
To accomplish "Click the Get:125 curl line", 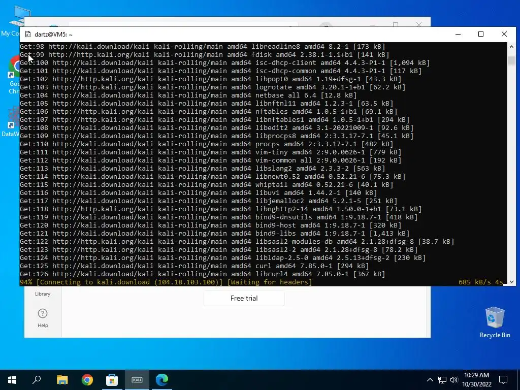I will (x=194, y=266).
